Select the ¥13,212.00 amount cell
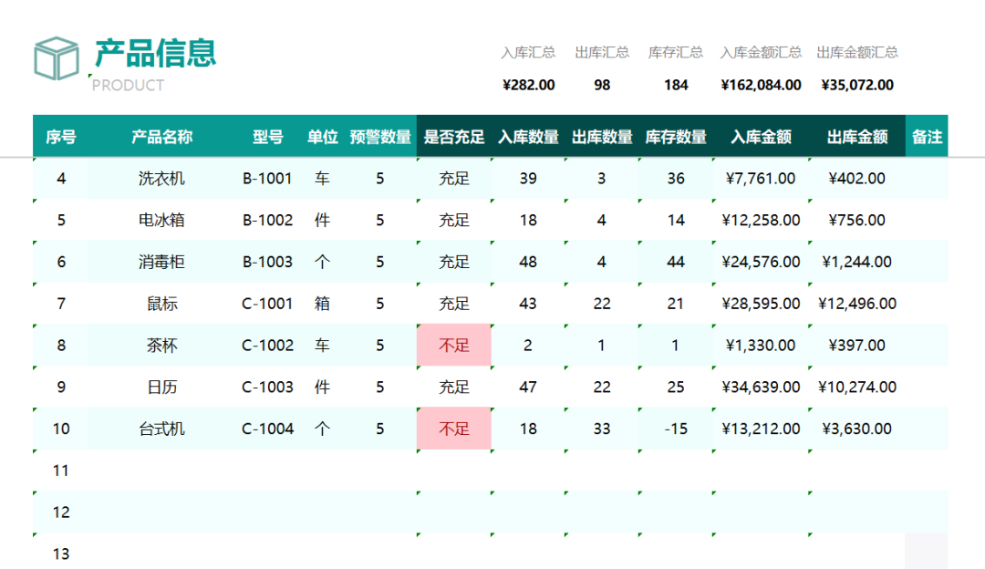985x569 pixels. coord(761,429)
